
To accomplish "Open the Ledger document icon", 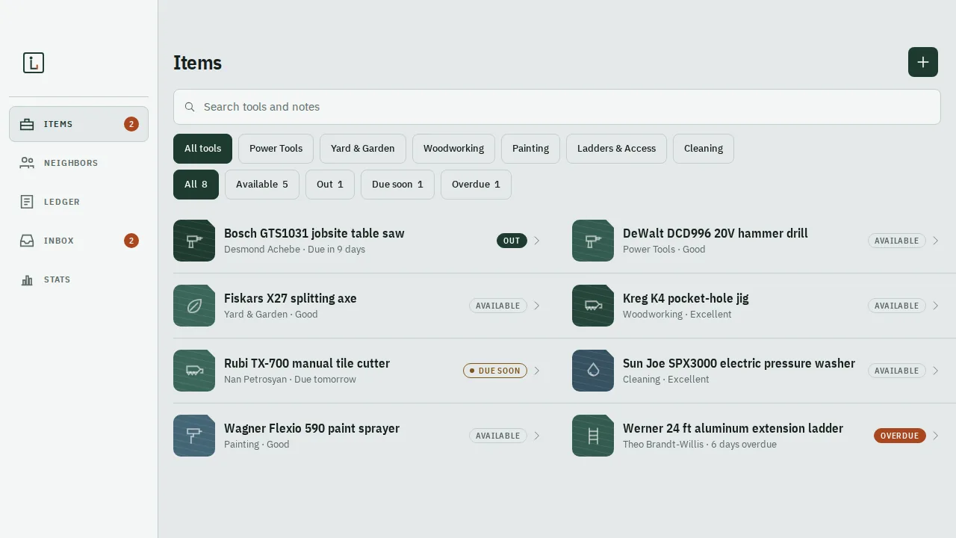I will tap(27, 202).
